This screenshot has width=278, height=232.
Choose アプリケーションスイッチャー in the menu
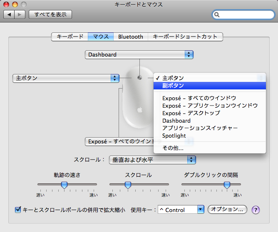tap(210, 128)
